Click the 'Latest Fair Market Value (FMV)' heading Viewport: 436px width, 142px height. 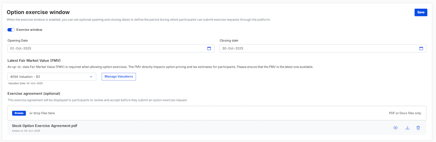tap(34, 60)
